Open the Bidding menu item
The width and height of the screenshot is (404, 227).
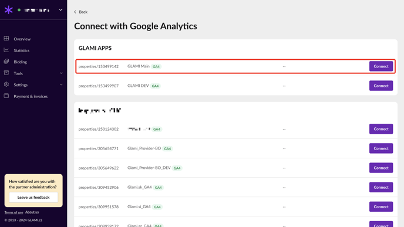click(x=21, y=62)
